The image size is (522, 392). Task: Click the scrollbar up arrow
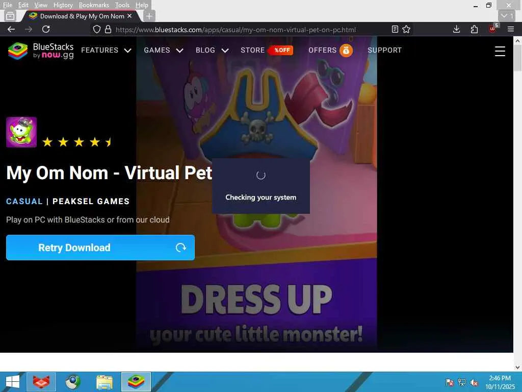[x=517, y=41]
